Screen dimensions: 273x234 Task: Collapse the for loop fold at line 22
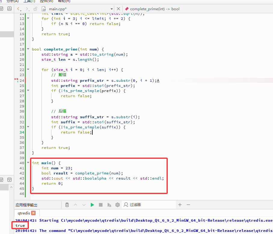coord(28,69)
